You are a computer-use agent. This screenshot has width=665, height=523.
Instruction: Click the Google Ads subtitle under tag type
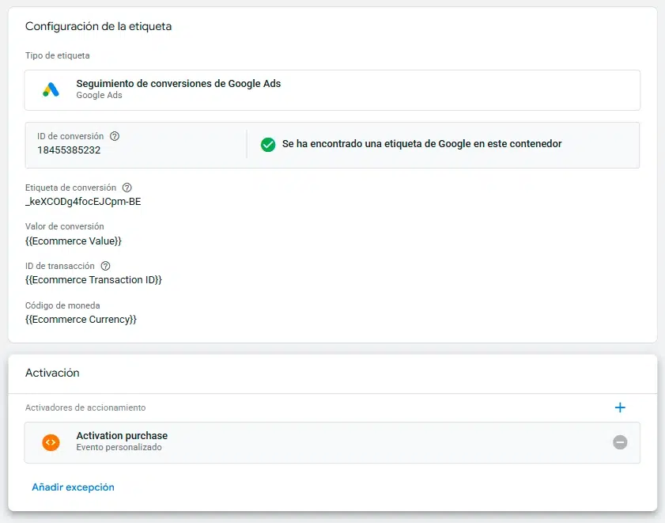coord(100,95)
